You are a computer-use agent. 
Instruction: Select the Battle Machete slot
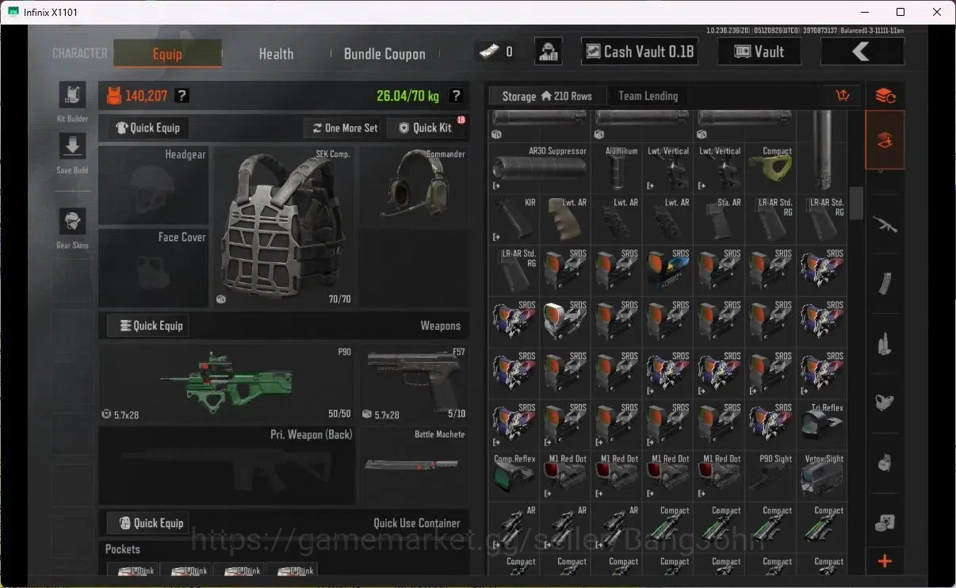413,466
